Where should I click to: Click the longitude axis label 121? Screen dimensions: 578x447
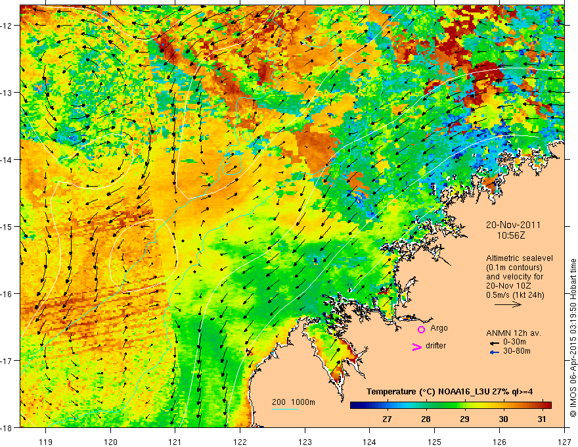(x=175, y=442)
